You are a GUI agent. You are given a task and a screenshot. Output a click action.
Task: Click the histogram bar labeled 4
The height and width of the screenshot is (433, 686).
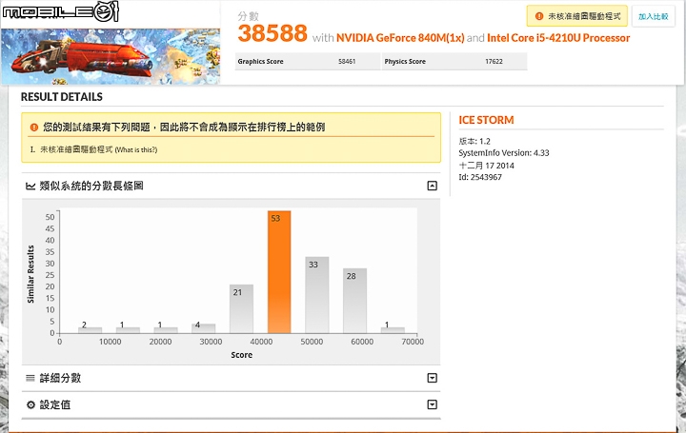[x=204, y=328]
